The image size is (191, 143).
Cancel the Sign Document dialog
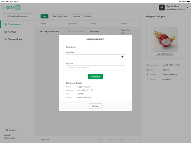(x=95, y=106)
